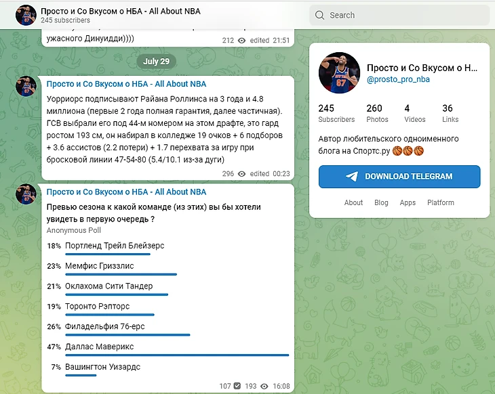Open the channel title in the header bar
This screenshot has width=495, height=394.
click(121, 11)
